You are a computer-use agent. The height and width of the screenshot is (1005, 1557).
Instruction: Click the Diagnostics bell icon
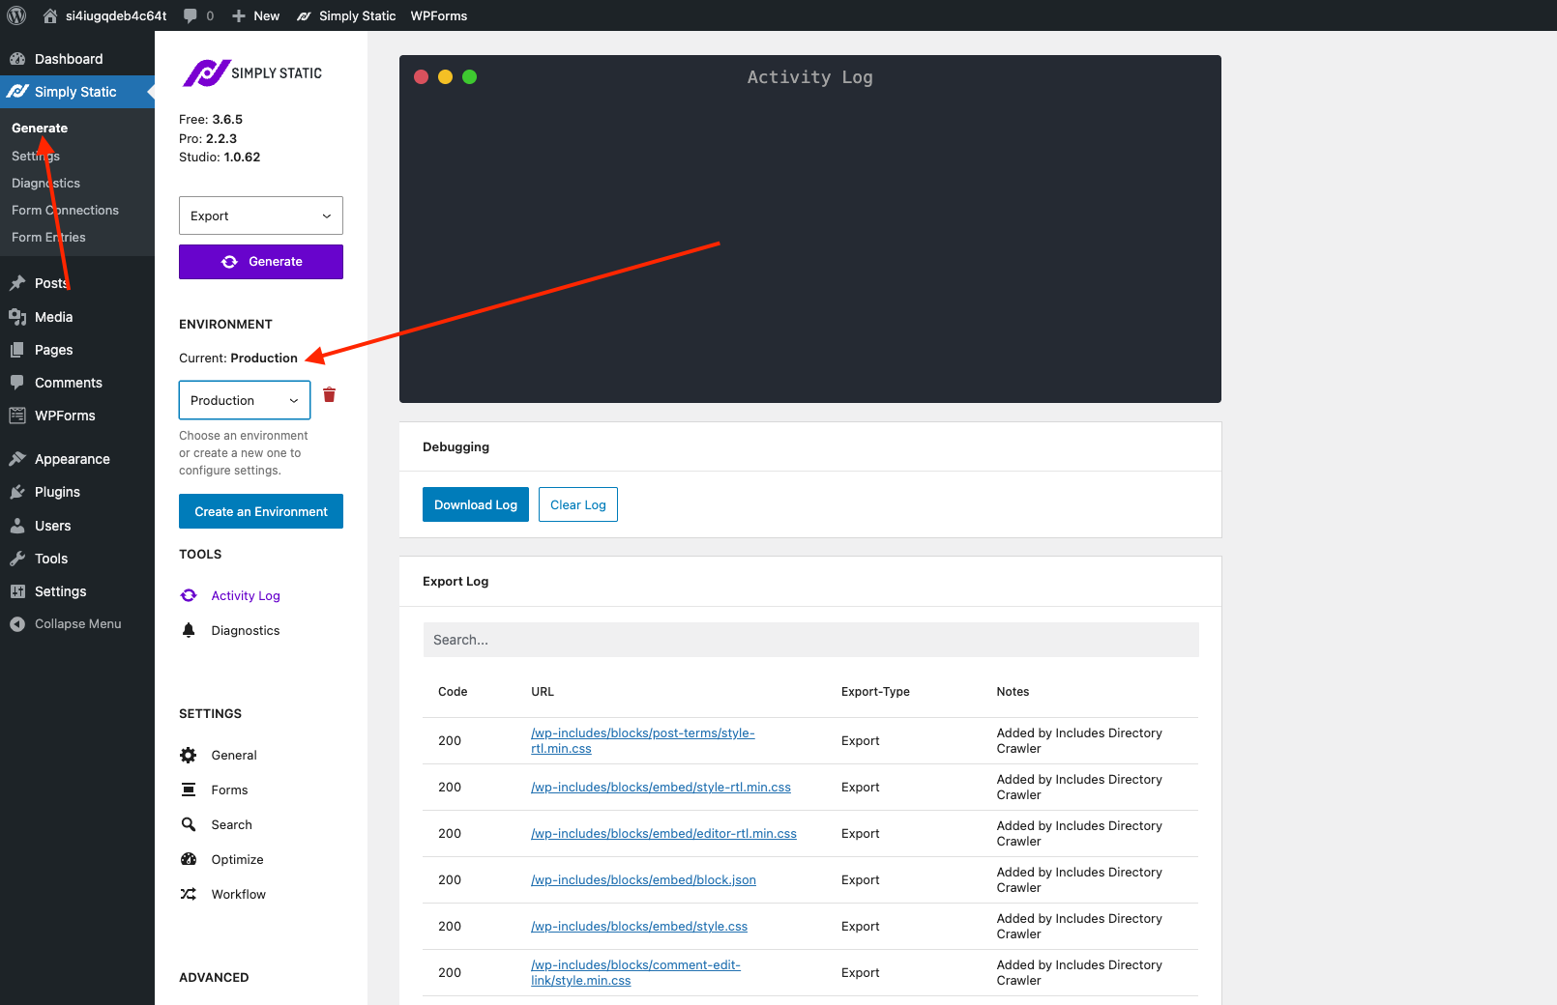pos(189,630)
